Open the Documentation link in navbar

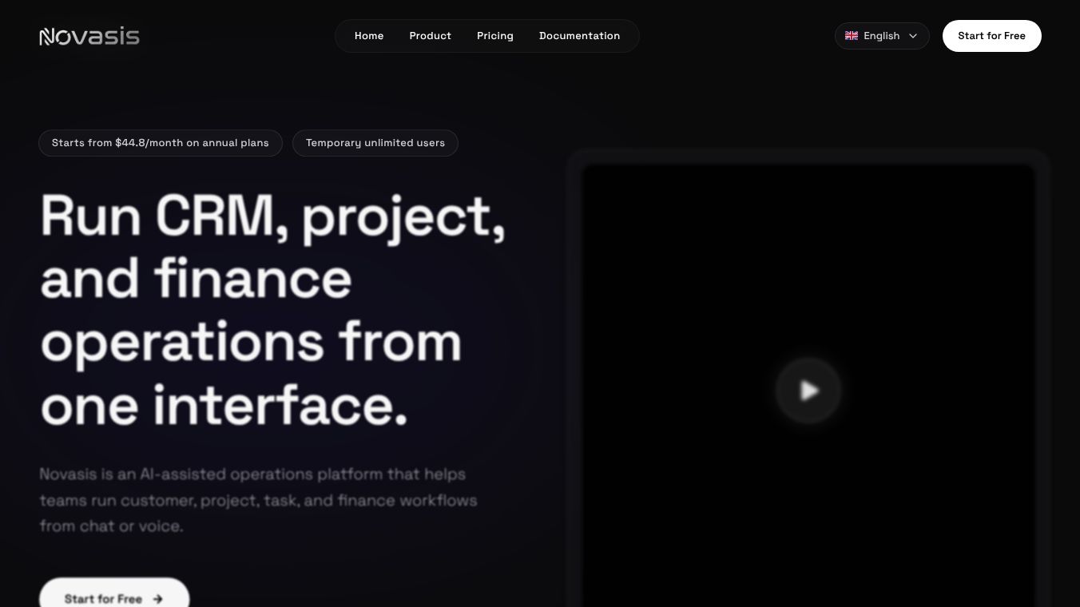coord(580,36)
